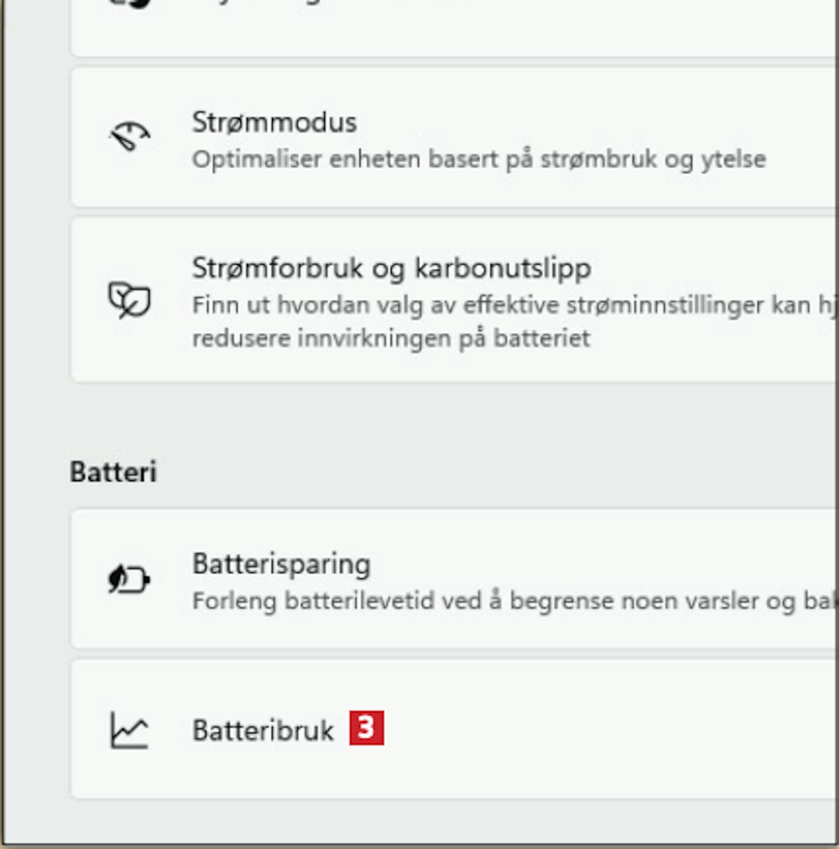Open the Strømmodus setting title
This screenshot has width=839, height=849.
[x=274, y=122]
